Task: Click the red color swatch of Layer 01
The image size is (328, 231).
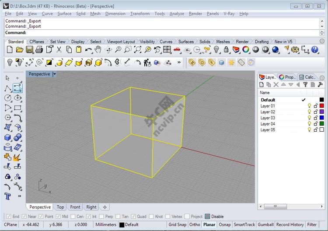Action: [322, 106]
